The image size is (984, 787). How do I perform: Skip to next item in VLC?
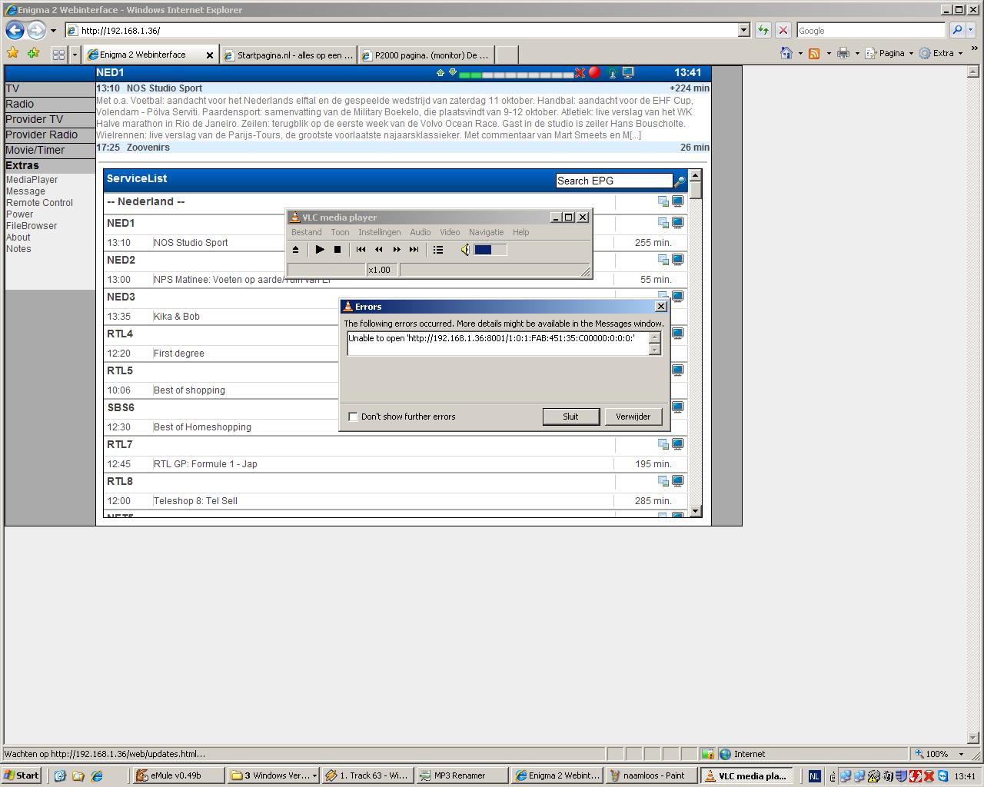[x=414, y=250]
